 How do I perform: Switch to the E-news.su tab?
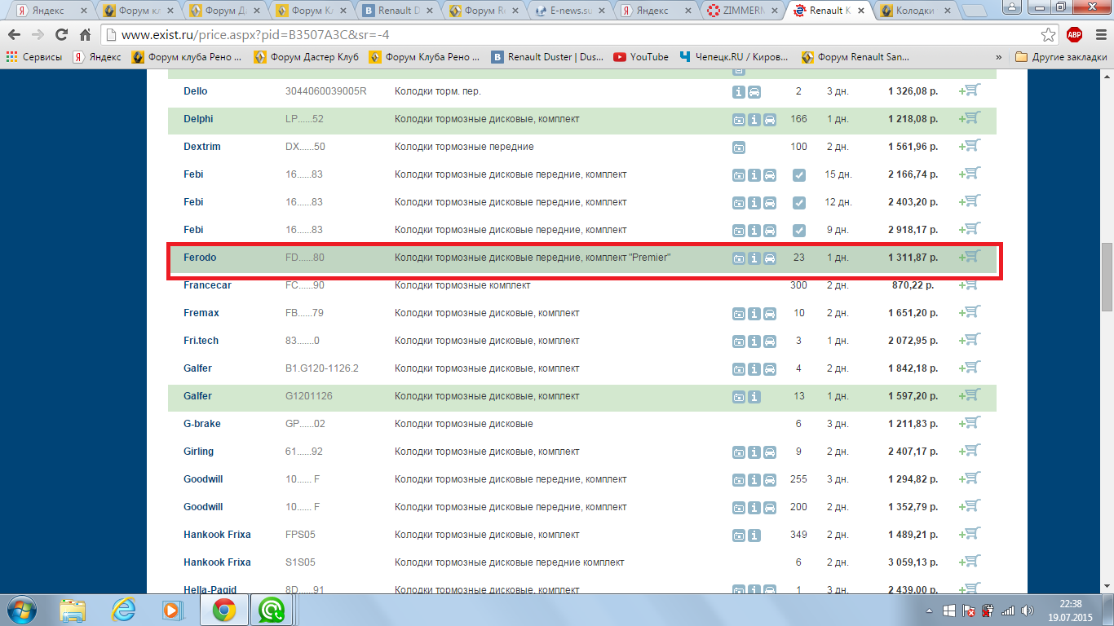click(569, 11)
